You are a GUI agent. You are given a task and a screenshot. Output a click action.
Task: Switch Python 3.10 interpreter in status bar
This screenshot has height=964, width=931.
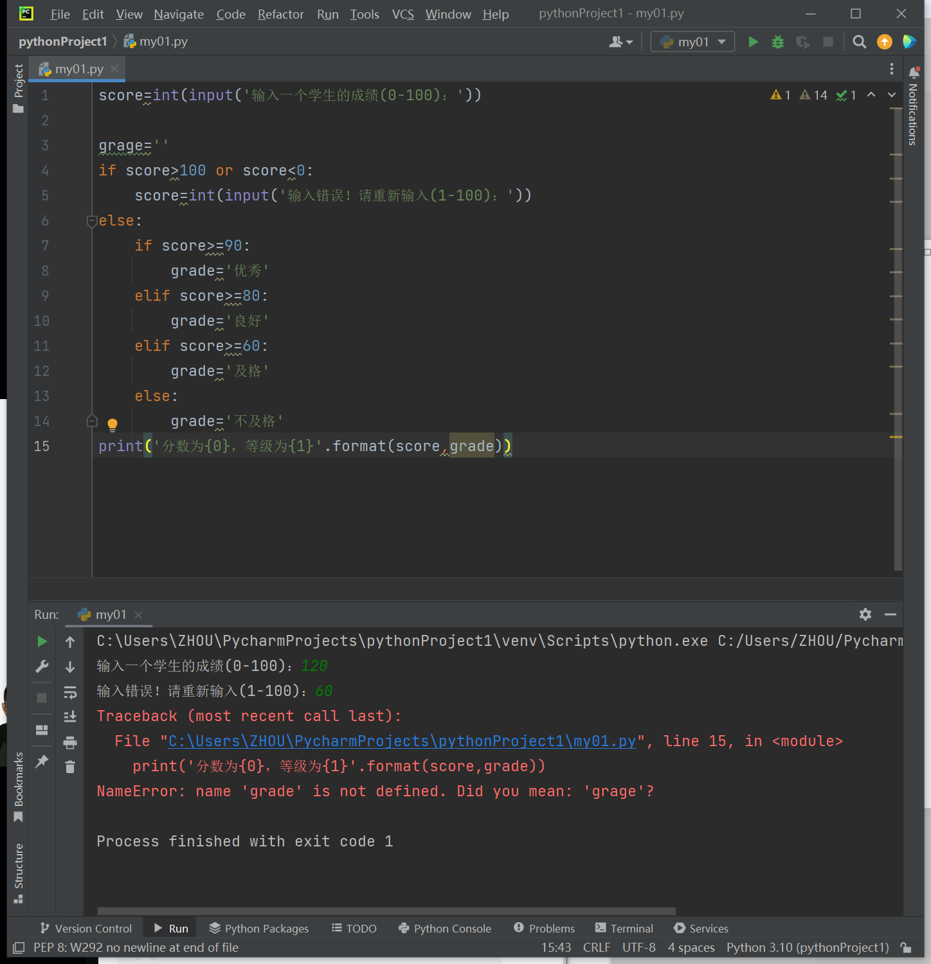[x=808, y=948]
